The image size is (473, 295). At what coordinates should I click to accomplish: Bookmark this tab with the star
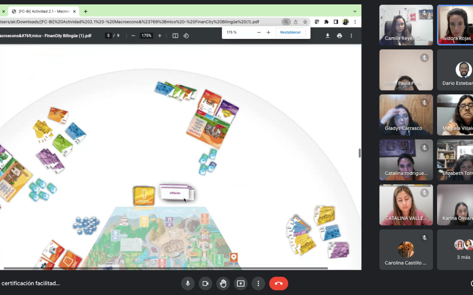305,22
